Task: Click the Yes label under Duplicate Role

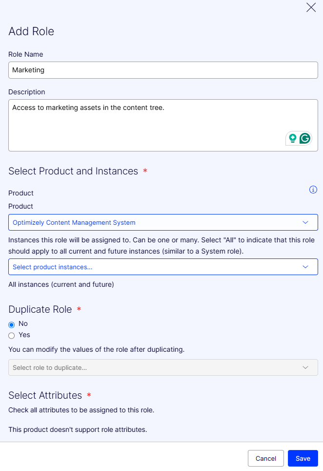Action: [x=24, y=335]
